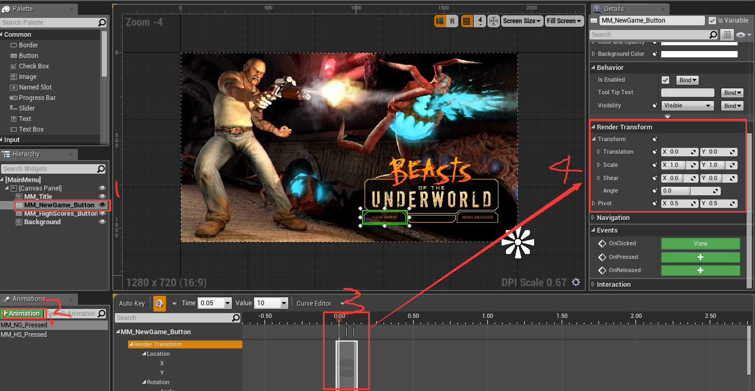Add keyframe for Translation property
Viewport: 755px width, 391px height.
(x=655, y=152)
